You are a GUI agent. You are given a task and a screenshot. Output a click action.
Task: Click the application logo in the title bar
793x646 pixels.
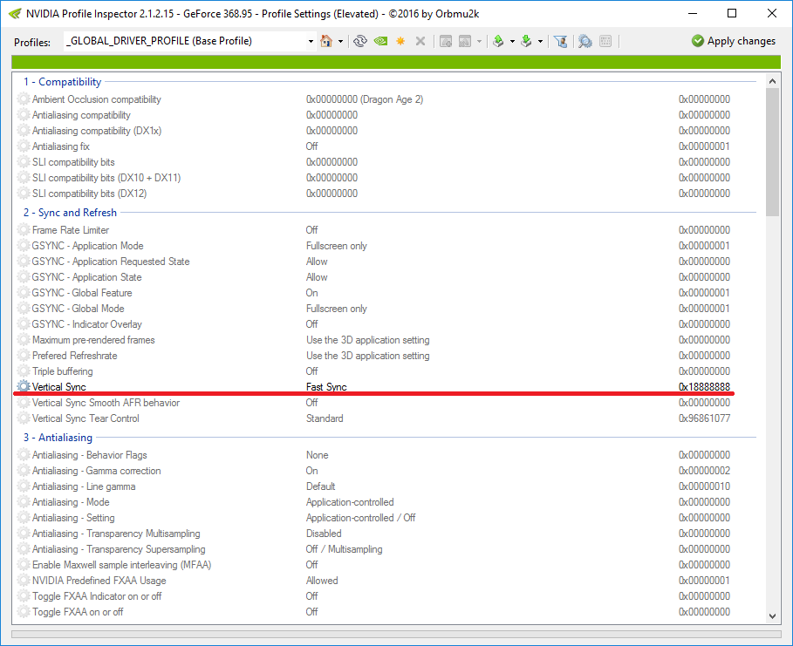pos(15,14)
